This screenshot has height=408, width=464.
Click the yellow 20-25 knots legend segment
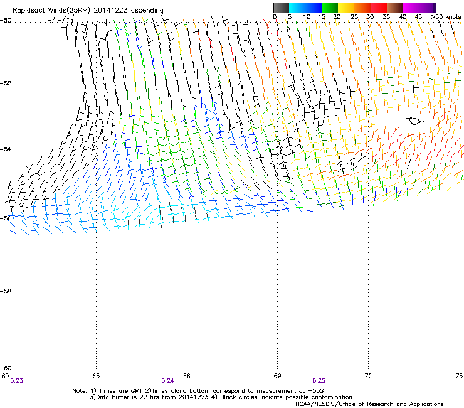(x=346, y=8)
